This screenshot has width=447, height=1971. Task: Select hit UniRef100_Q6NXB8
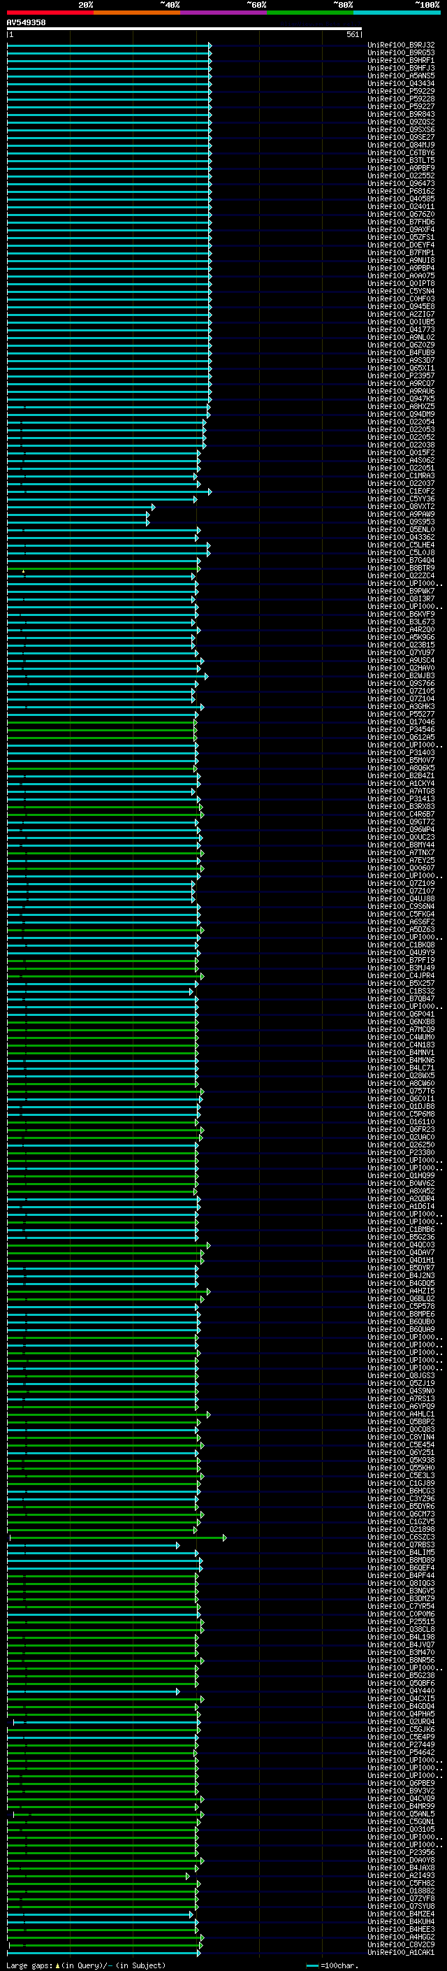[x=401, y=1022]
